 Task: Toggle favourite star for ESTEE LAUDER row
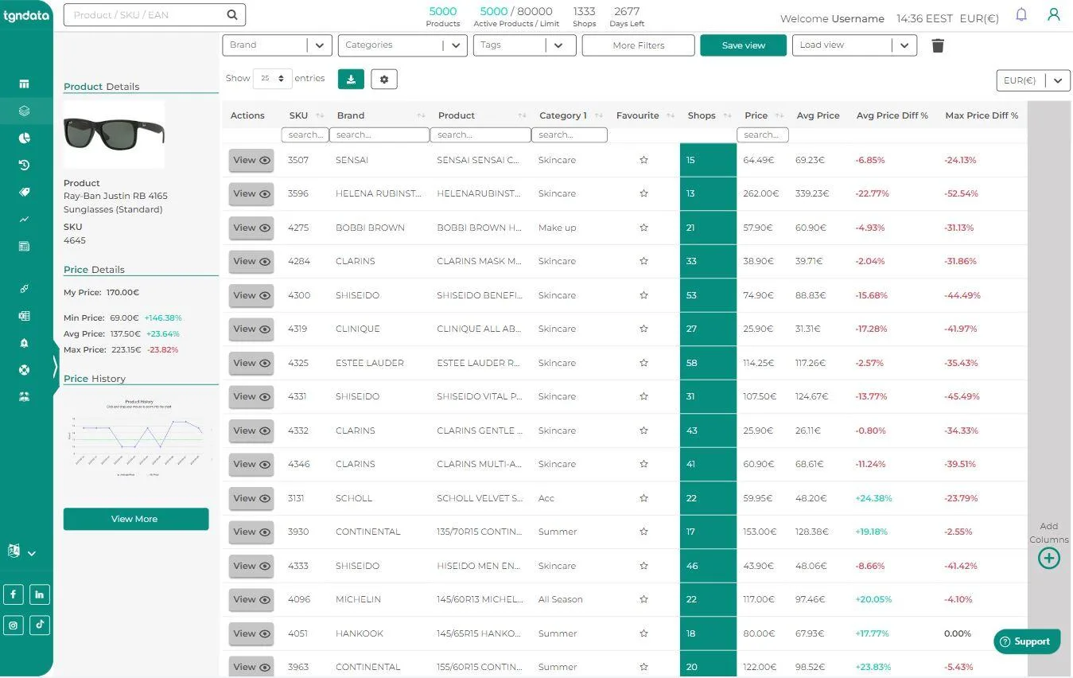coord(643,363)
